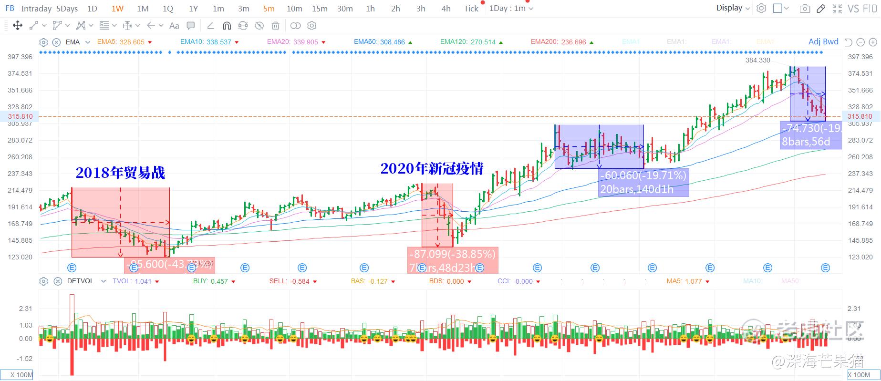The image size is (881, 381).
Task: Remove the DETVOL indicator panel
Action: 58,281
